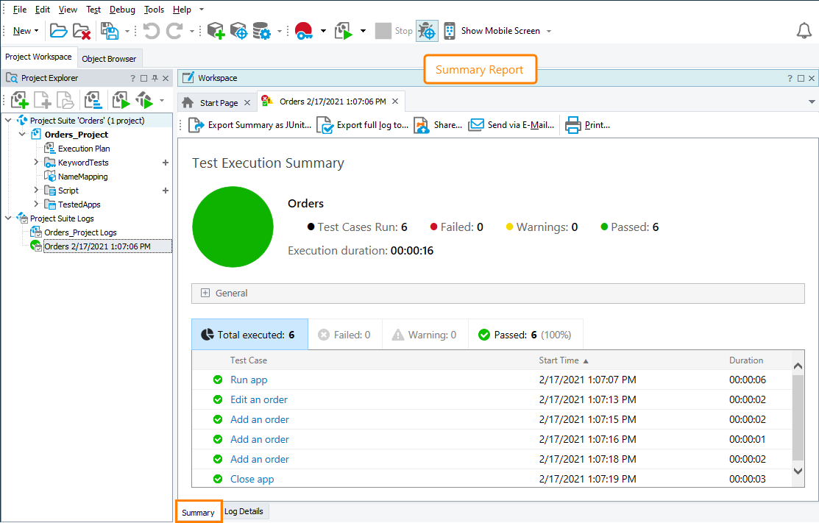Open the Run app test case link

(249, 380)
